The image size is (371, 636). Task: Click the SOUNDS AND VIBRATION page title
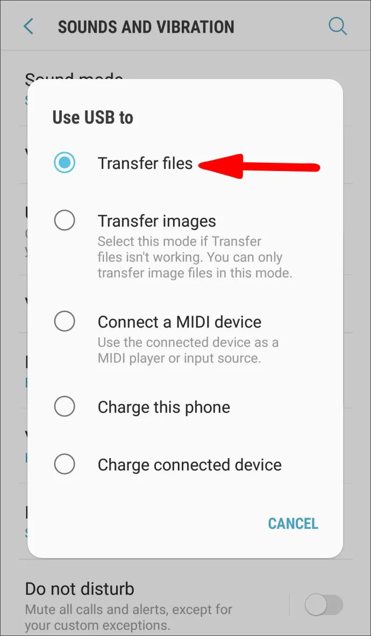[x=146, y=27]
